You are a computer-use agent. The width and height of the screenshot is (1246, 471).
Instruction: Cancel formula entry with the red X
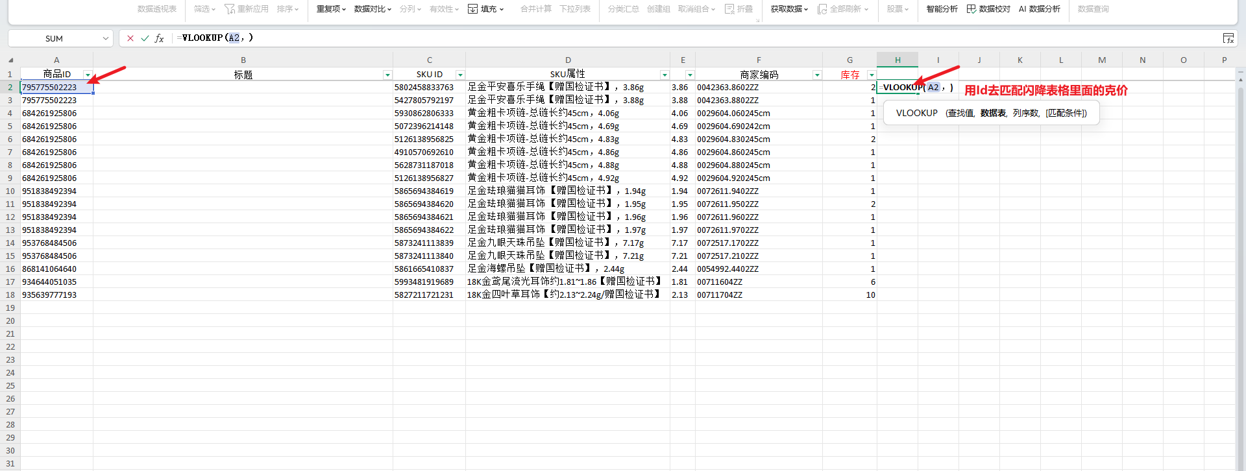coord(130,38)
